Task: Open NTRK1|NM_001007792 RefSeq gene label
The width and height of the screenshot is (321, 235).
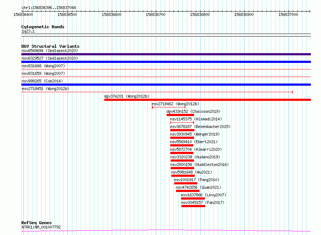Action: pos(41,227)
